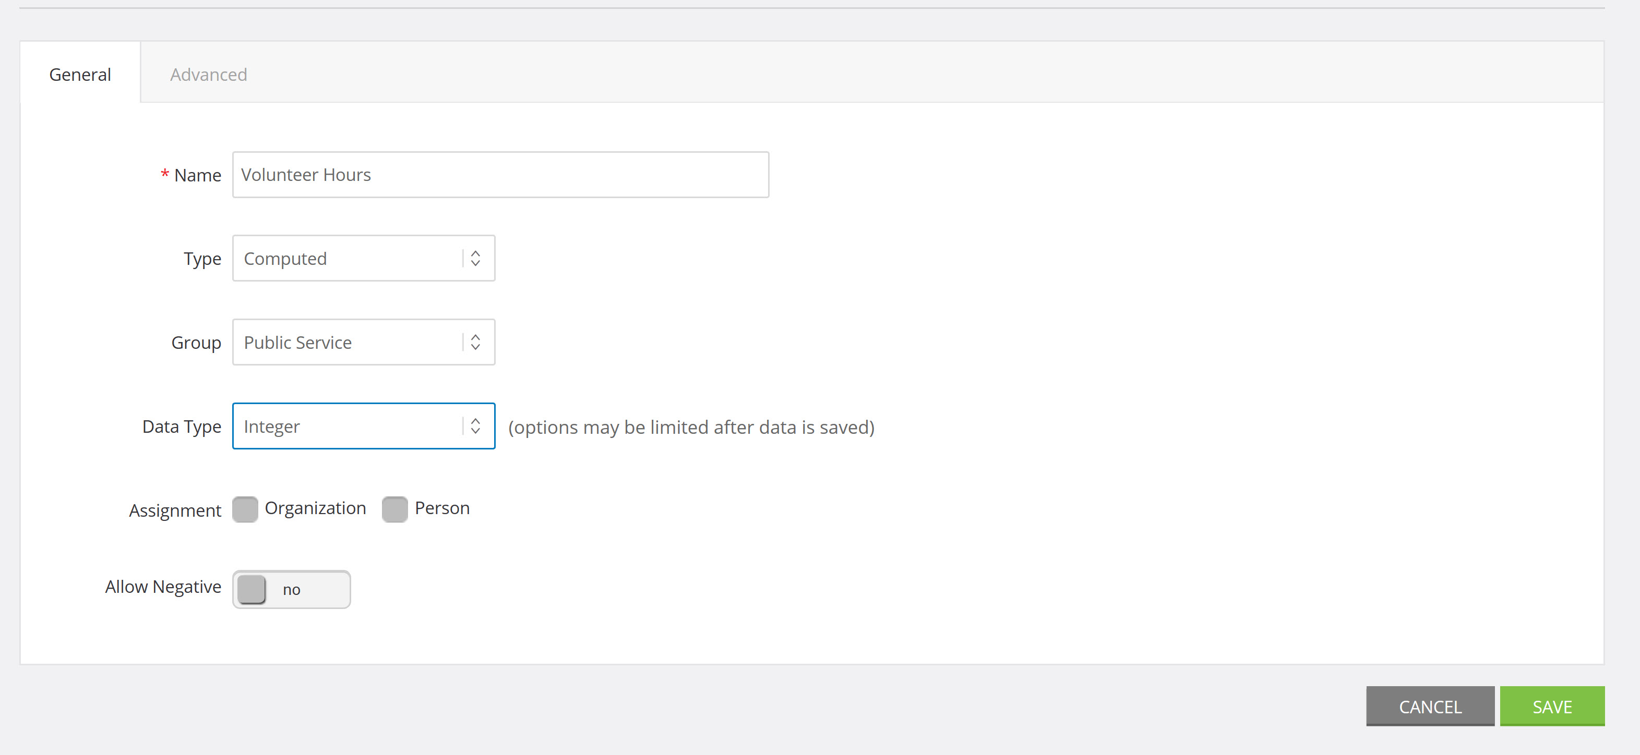The image size is (1640, 755).
Task: Click the Allow Negative label
Action: tap(163, 587)
